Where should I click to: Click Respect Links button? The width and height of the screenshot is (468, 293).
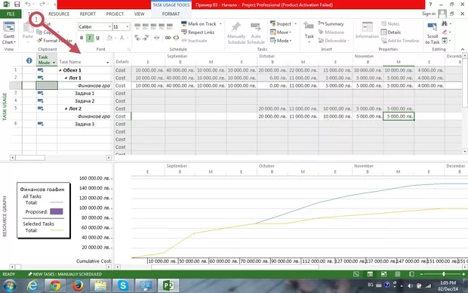point(198,32)
